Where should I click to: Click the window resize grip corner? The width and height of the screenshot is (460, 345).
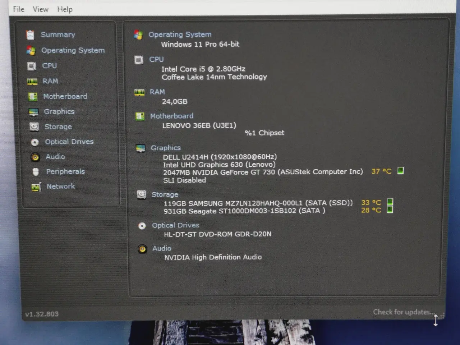[x=442, y=316]
